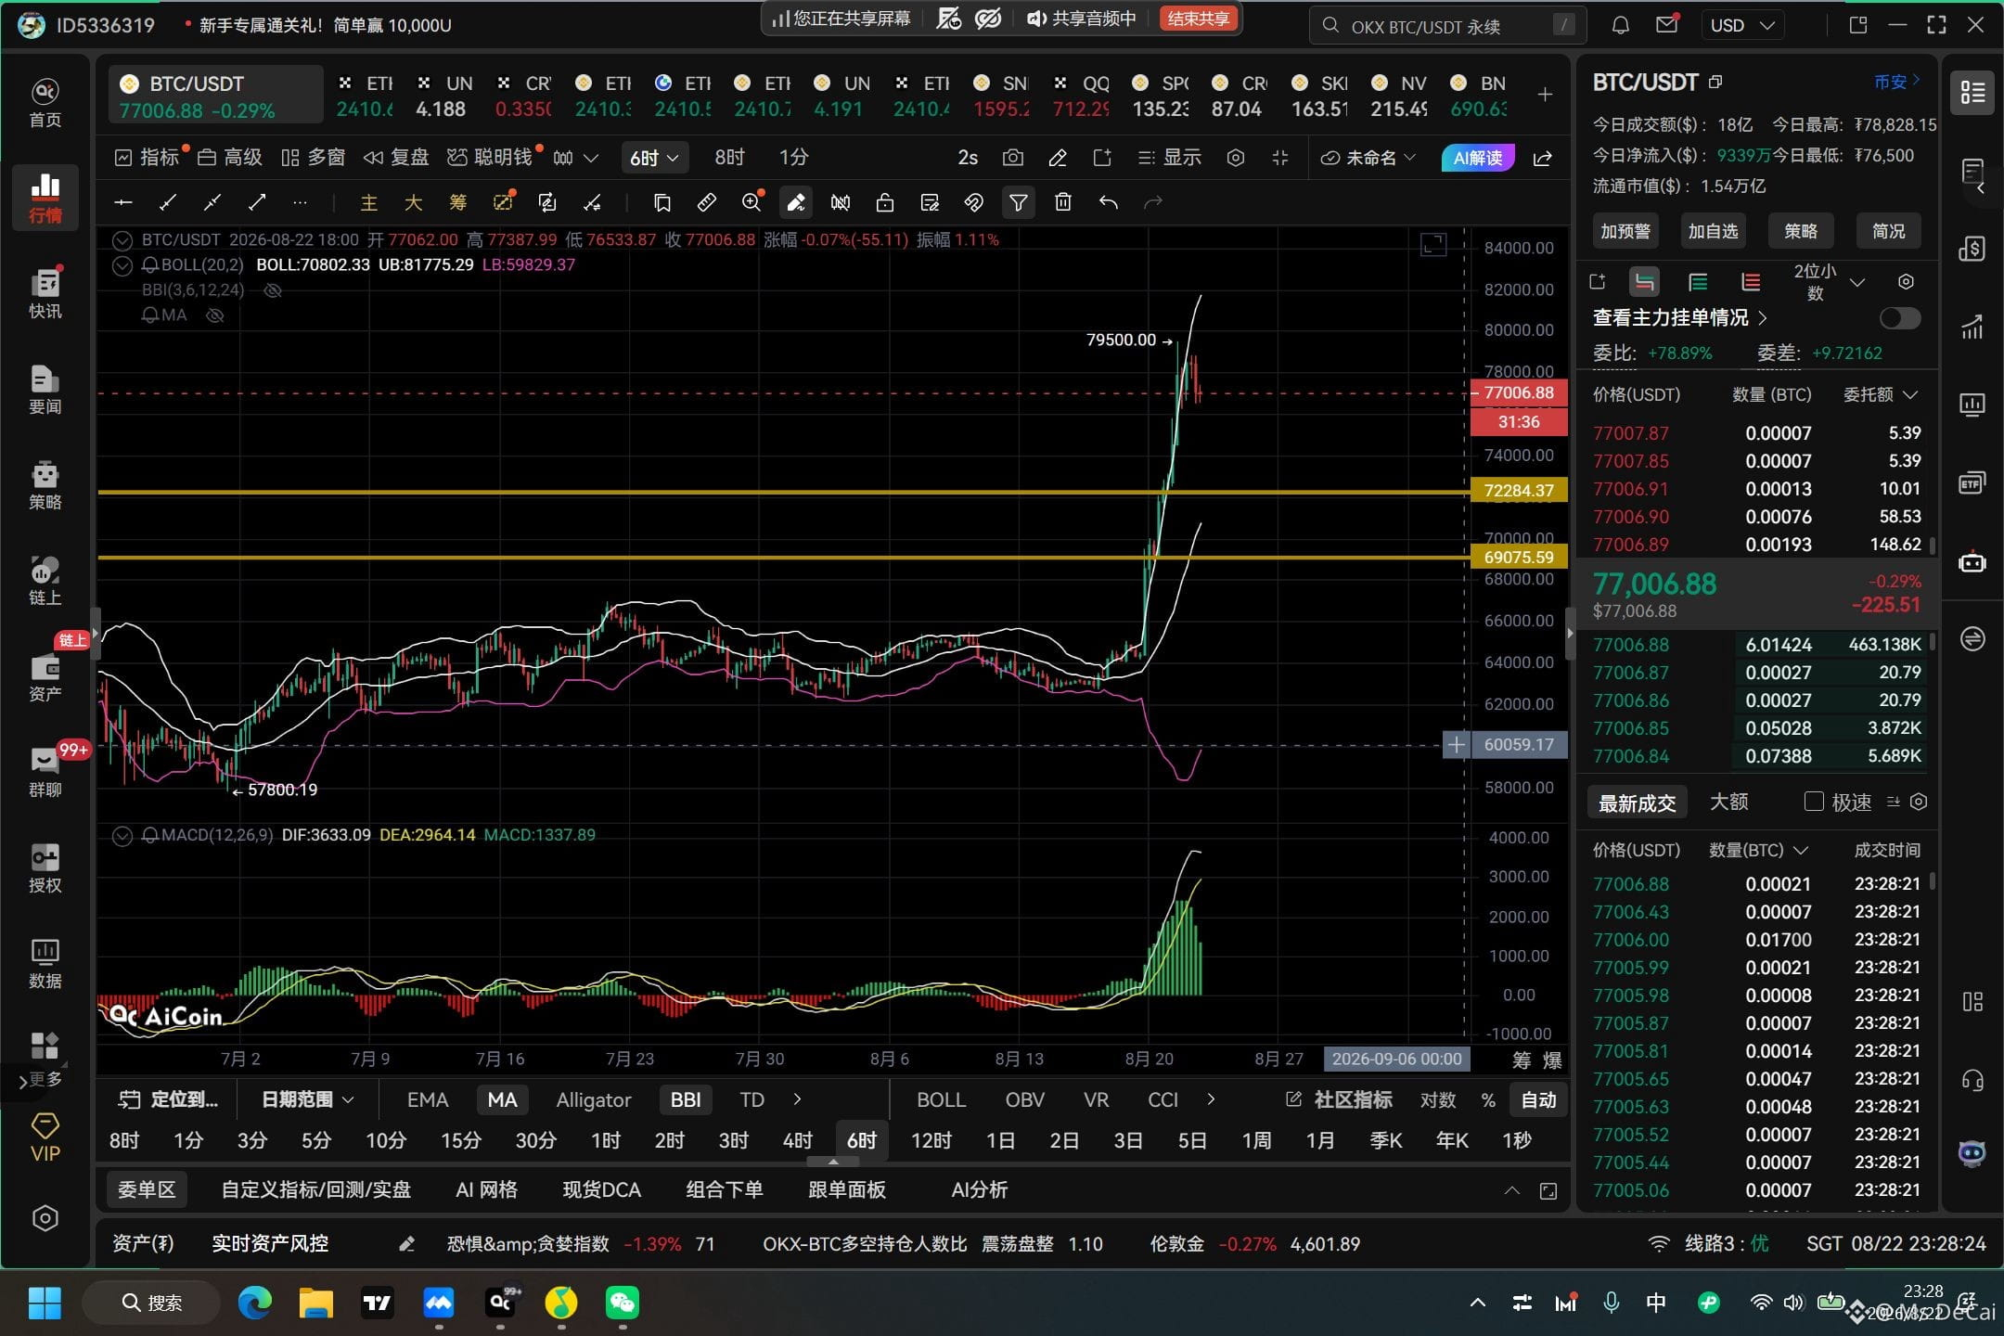Toggle BBI indicator visibility eye icon

pos(273,290)
